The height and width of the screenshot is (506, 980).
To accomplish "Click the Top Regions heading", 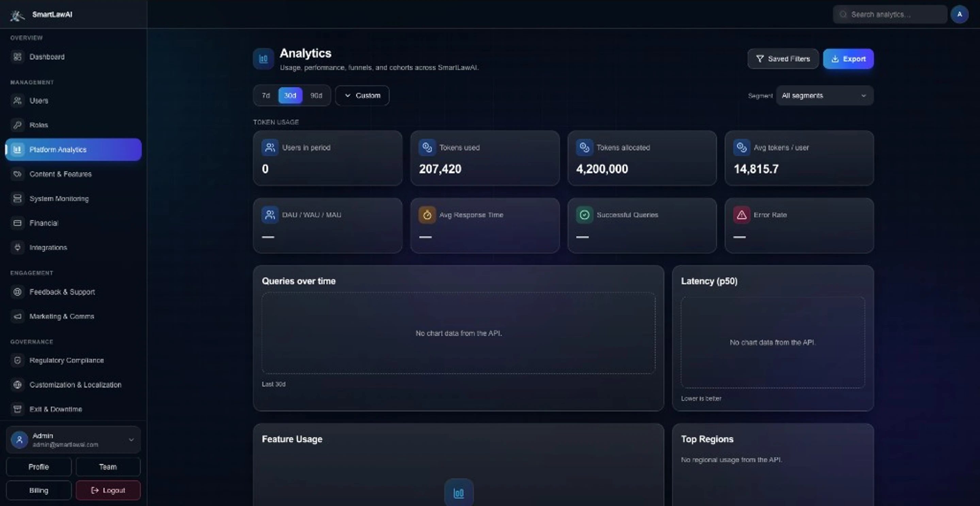I will pyautogui.click(x=707, y=439).
